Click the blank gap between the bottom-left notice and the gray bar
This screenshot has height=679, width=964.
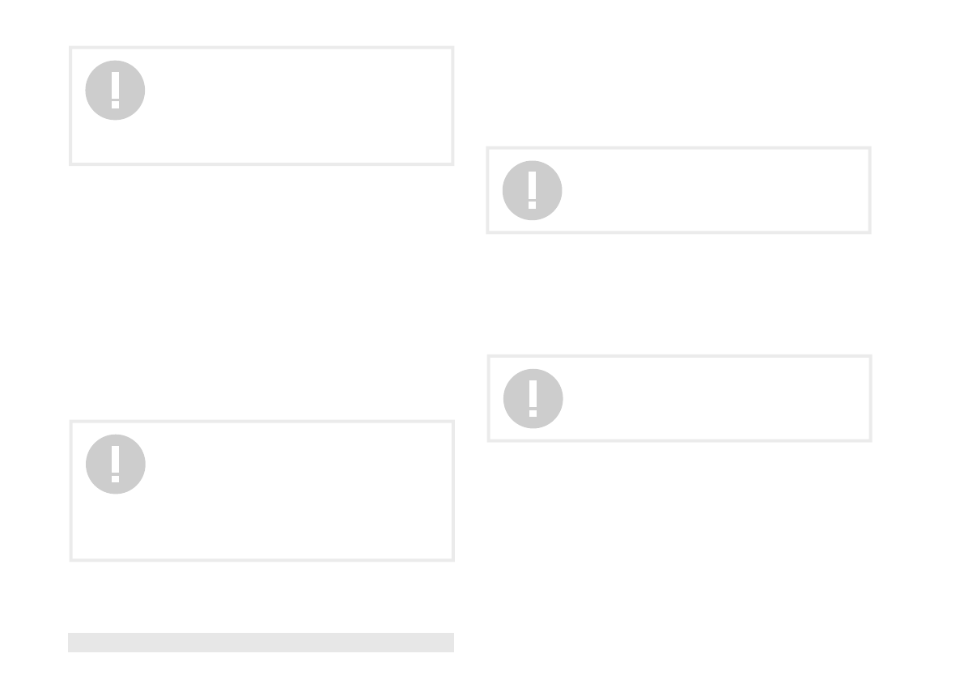click(x=261, y=596)
